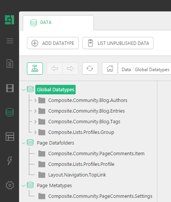The height and width of the screenshot is (202, 171).
Task: Expand Composite.Community.Blog.Authors folder
Action: point(35,100)
